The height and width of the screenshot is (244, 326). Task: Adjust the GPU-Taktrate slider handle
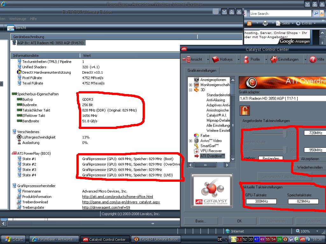click(x=285, y=133)
